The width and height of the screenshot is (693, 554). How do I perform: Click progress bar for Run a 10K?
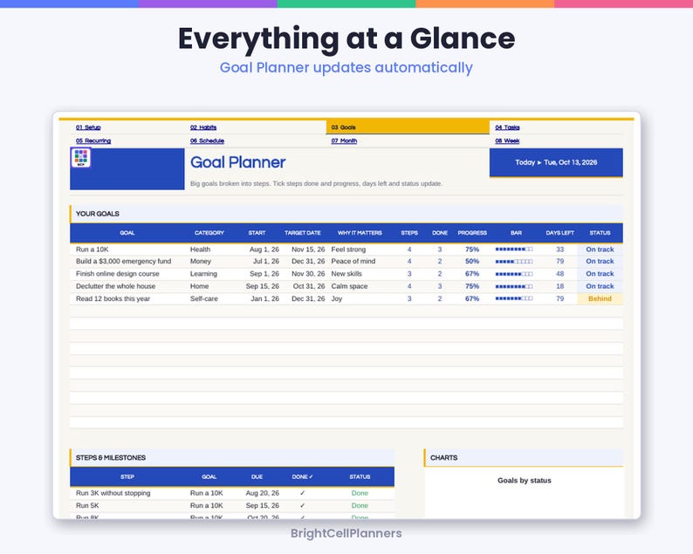[x=514, y=250]
